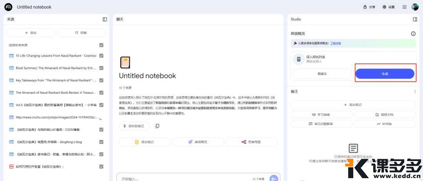Open 设置 settings button

(x=389, y=7)
